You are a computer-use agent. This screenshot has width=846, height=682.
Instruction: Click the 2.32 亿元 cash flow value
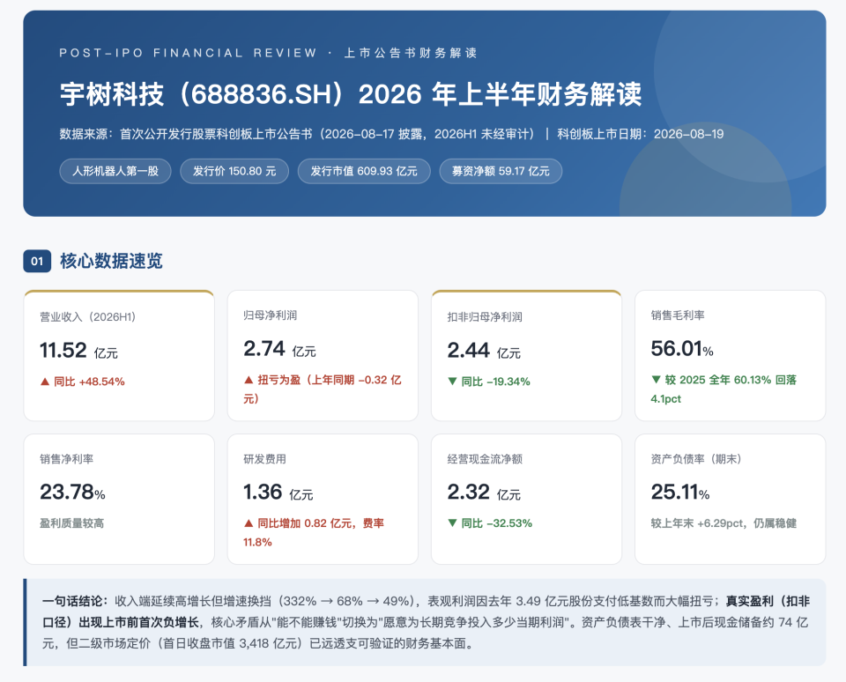tap(484, 493)
